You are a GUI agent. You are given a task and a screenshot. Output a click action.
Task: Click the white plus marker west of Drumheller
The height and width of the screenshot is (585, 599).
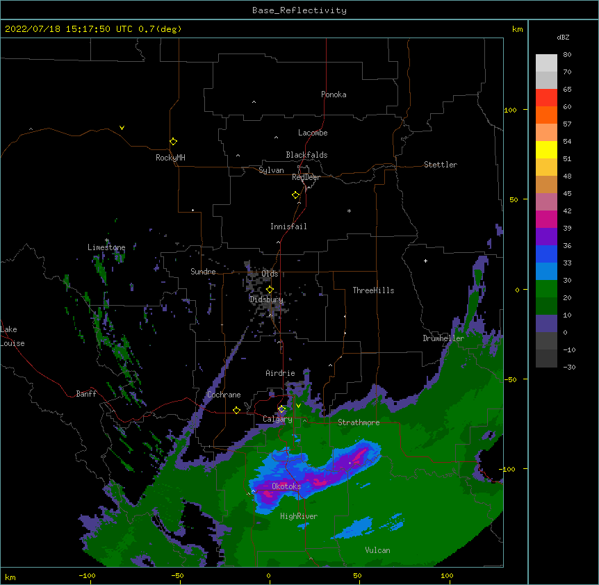click(425, 261)
